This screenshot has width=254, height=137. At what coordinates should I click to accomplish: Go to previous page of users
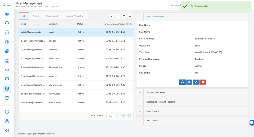pyautogui.click(x=124, y=116)
